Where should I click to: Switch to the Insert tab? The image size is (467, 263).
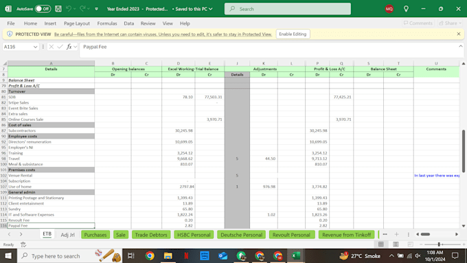tap(50, 23)
